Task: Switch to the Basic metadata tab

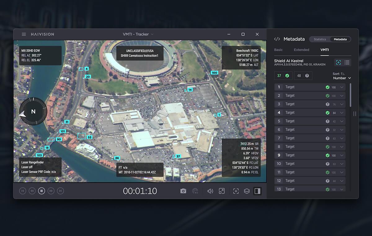Action: [x=278, y=50]
